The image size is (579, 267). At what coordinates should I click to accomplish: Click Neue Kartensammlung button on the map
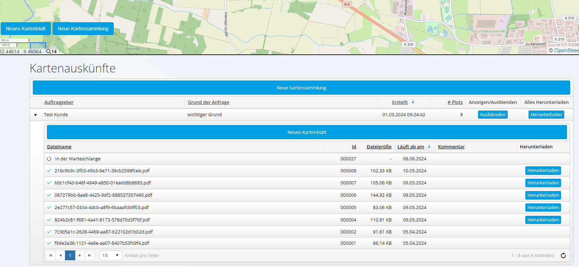click(83, 29)
